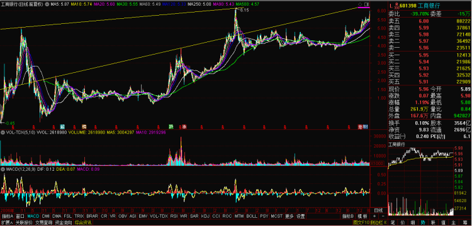The height and width of the screenshot is (226, 472).
Task: Open 图文F10 company info
Action: pyautogui.click(x=361, y=223)
